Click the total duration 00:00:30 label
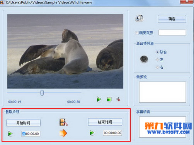The height and width of the screenshot is (145, 194). (x=73, y=102)
